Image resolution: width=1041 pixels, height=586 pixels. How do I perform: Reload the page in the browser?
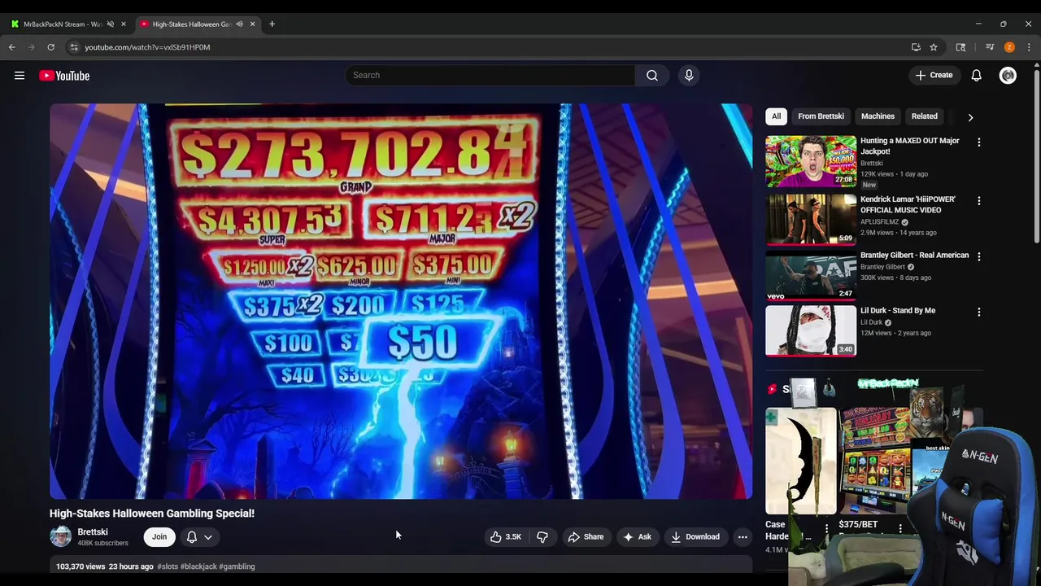50,47
